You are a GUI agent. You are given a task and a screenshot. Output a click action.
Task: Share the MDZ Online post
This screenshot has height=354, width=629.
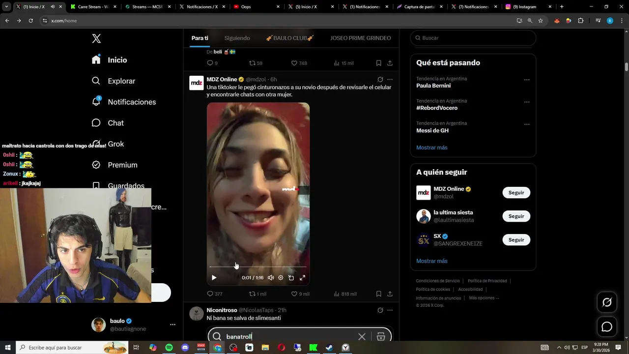pyautogui.click(x=390, y=294)
